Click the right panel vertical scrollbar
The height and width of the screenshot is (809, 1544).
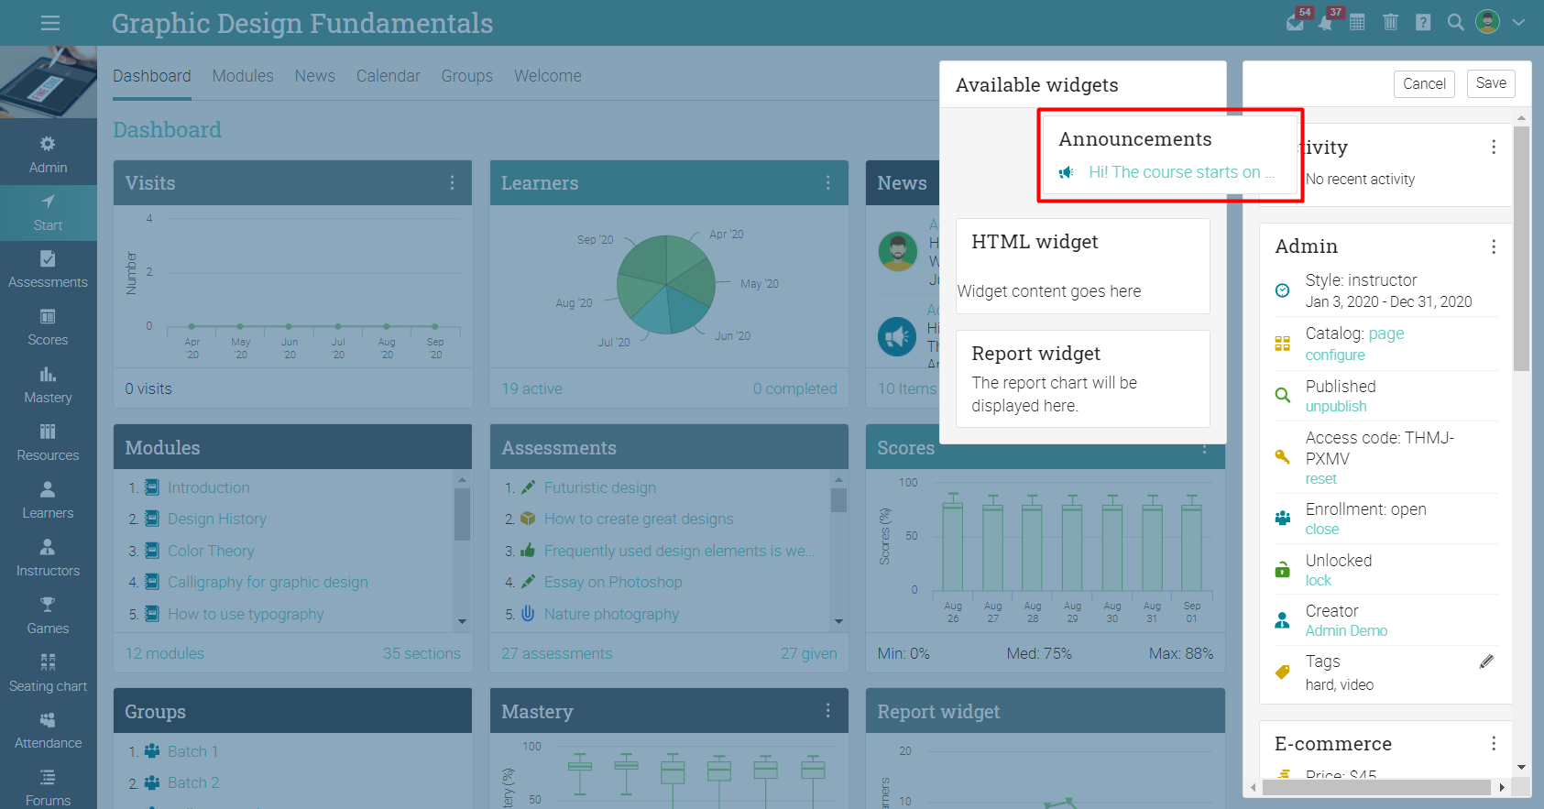coord(1521,247)
